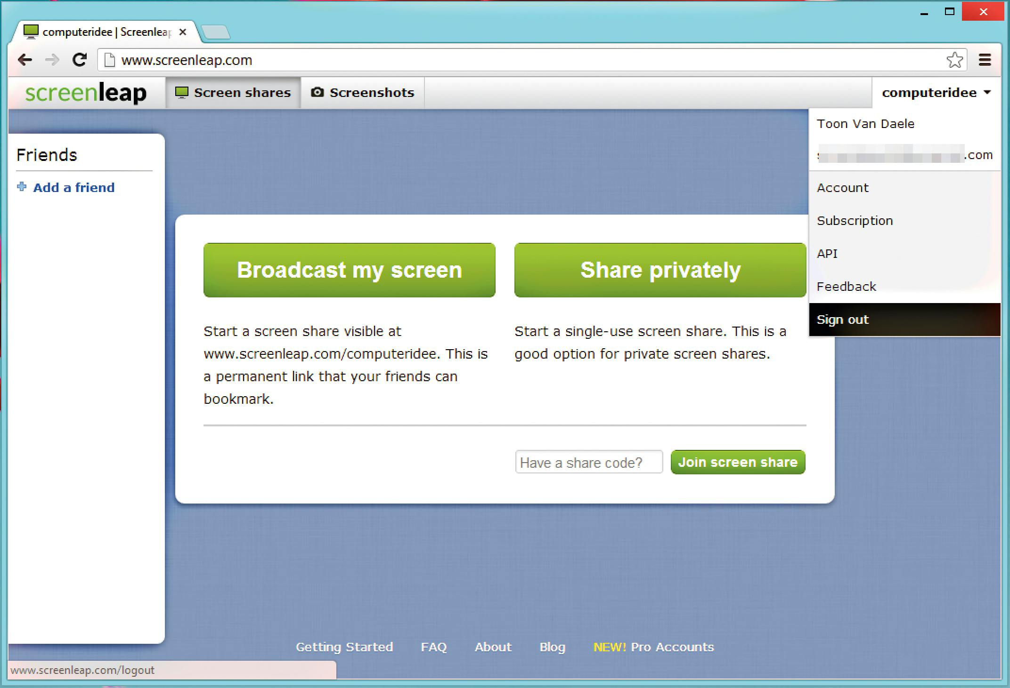The width and height of the screenshot is (1010, 688).
Task: Select Account from user menu
Action: (x=842, y=188)
